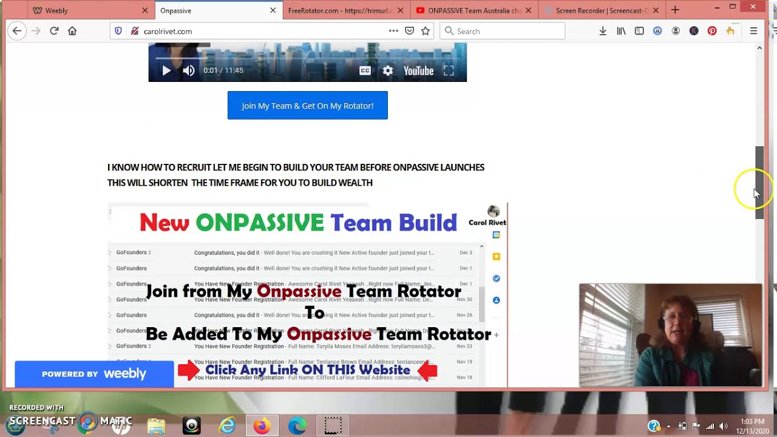The height and width of the screenshot is (437, 777).
Task: Open a new browser tab
Action: [x=675, y=10]
